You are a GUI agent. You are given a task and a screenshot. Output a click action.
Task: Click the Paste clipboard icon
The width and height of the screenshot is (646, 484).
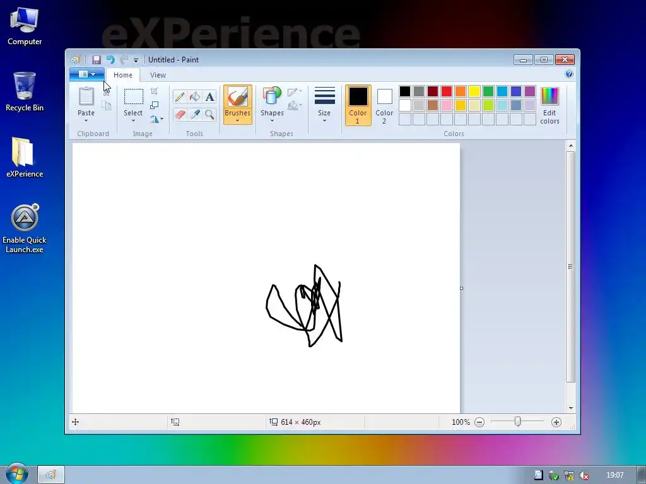(86, 96)
